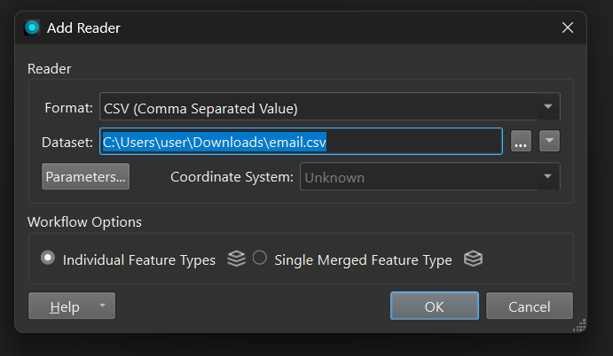Viewport: 613px width, 356px height.
Task: Click the Unknown coordinate system field
Action: [417, 176]
